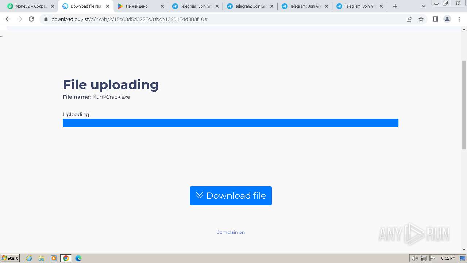Image resolution: width=467 pixels, height=263 pixels.
Task: Expand the tab search dropdown arrow
Action: 424,6
